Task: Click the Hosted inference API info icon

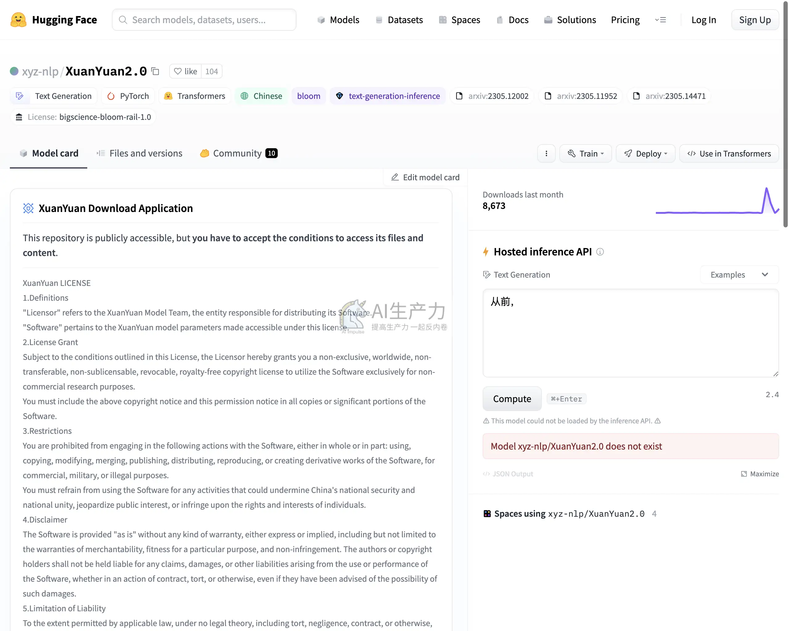Action: (x=600, y=252)
